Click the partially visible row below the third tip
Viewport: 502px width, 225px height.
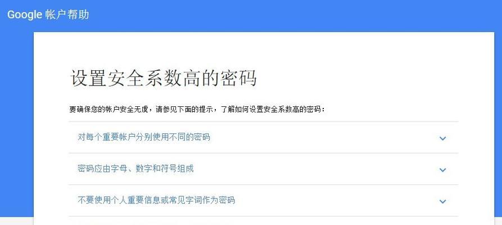tap(263, 220)
